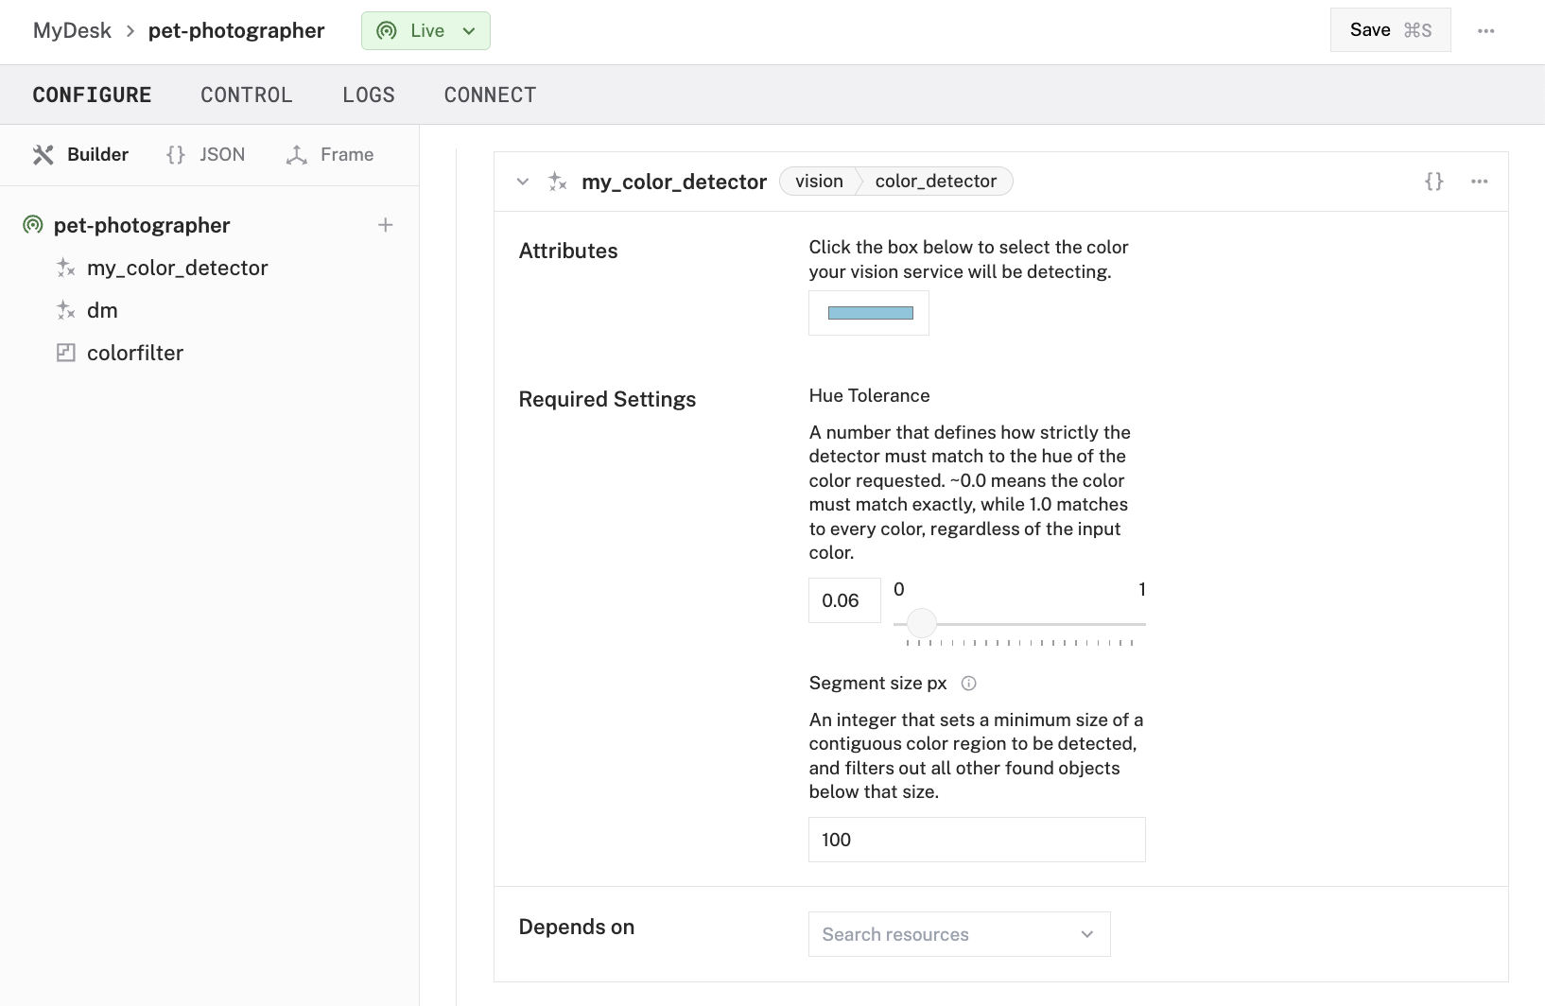Viewport: 1545px width, 1006px height.
Task: Open the Depends on resources dropdown
Action: click(x=959, y=934)
